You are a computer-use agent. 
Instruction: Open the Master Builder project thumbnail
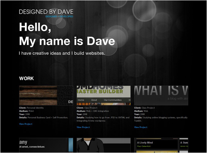(103, 95)
